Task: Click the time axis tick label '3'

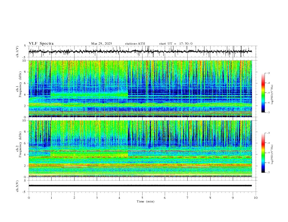Action: 97,198
